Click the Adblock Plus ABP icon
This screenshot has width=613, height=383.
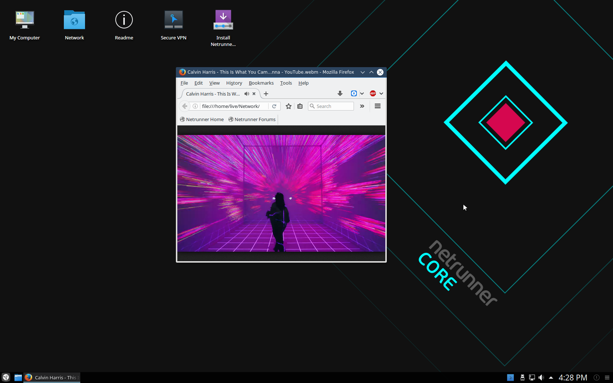(373, 93)
